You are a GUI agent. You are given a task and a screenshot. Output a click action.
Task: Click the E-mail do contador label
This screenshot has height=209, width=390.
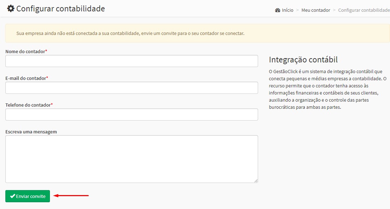point(27,78)
